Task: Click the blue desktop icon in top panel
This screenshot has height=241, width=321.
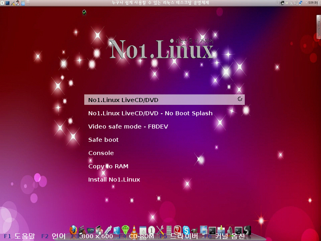Action: coord(7,3)
